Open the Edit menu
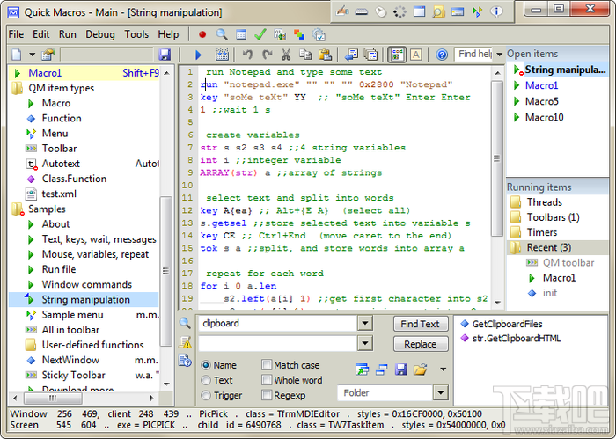This screenshot has width=616, height=439. pyautogui.click(x=40, y=34)
